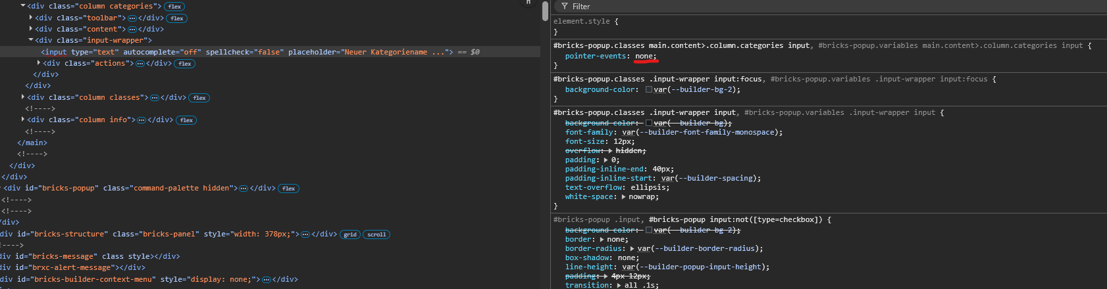Click the filter funnel icon
This screenshot has width=1107, height=289.
click(x=564, y=7)
